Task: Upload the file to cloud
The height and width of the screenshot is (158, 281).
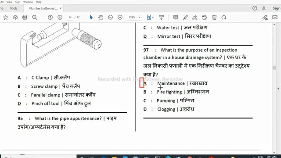Action: point(15,18)
